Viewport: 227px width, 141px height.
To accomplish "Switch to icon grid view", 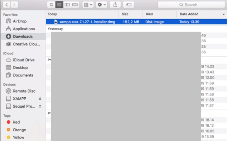I will tap(51, 5).
